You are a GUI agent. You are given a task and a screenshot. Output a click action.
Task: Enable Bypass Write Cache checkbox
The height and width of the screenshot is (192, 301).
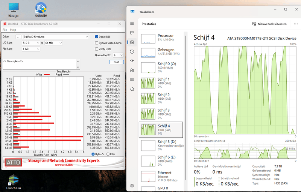coord(97,43)
